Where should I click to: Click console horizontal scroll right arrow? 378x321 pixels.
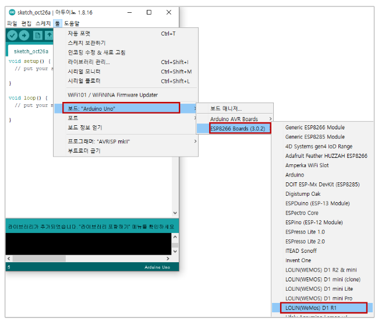(x=168, y=259)
